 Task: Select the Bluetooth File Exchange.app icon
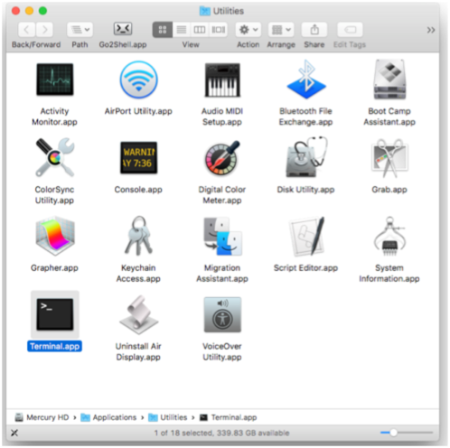pos(306,79)
